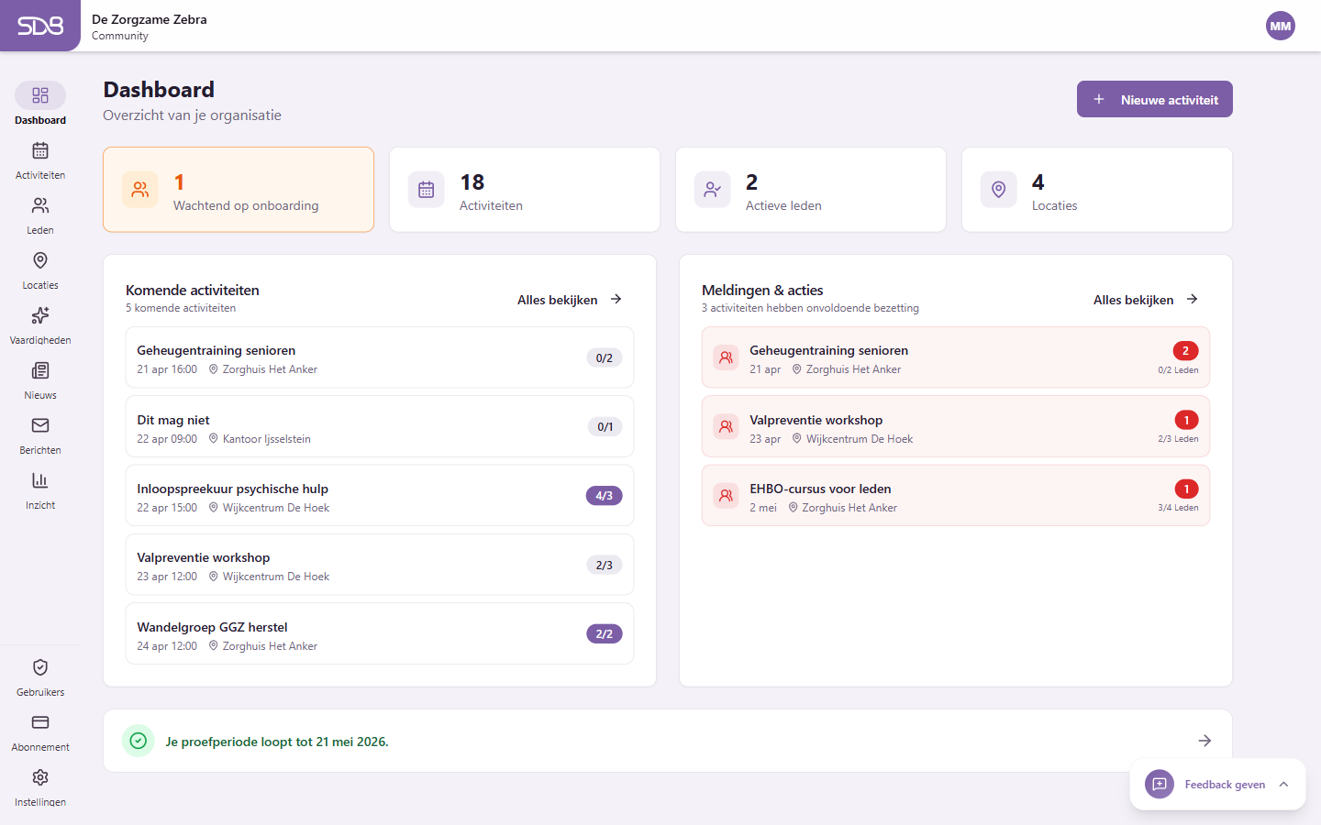Open the Berichten envelope icon
The height and width of the screenshot is (825, 1321).
coord(40,425)
